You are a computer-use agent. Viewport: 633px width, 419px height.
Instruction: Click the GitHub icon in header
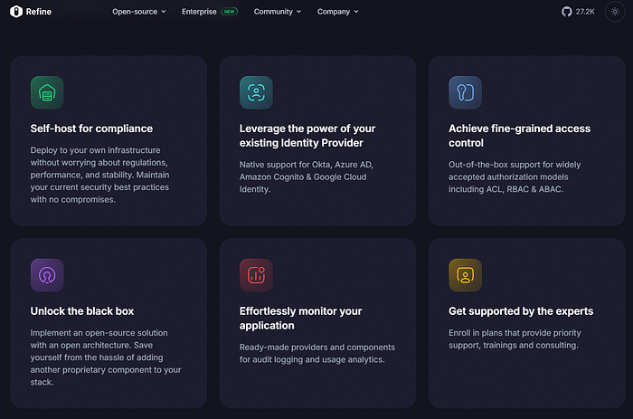click(x=567, y=12)
